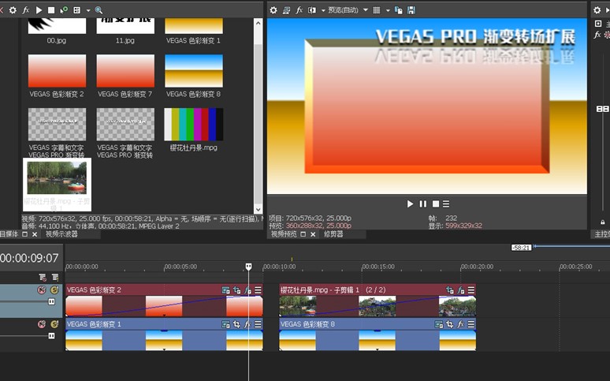The image size is (610, 381).
Task: Toggle grid overlay in video preview
Action: (x=377, y=10)
